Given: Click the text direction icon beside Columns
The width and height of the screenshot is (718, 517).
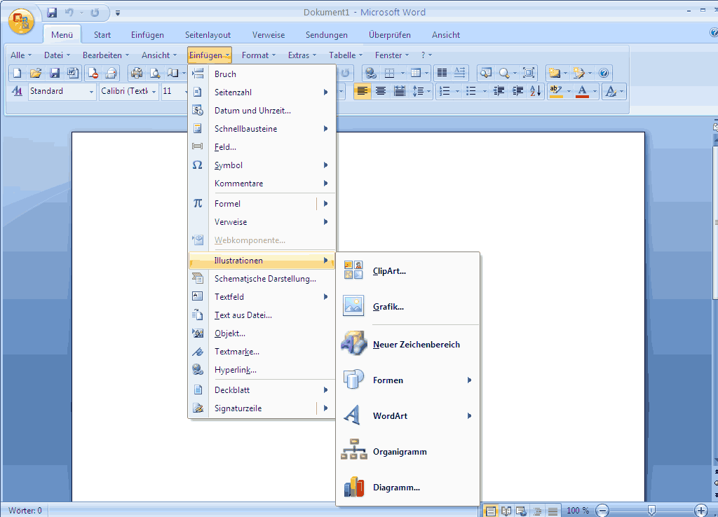Looking at the screenshot, I should (x=459, y=73).
